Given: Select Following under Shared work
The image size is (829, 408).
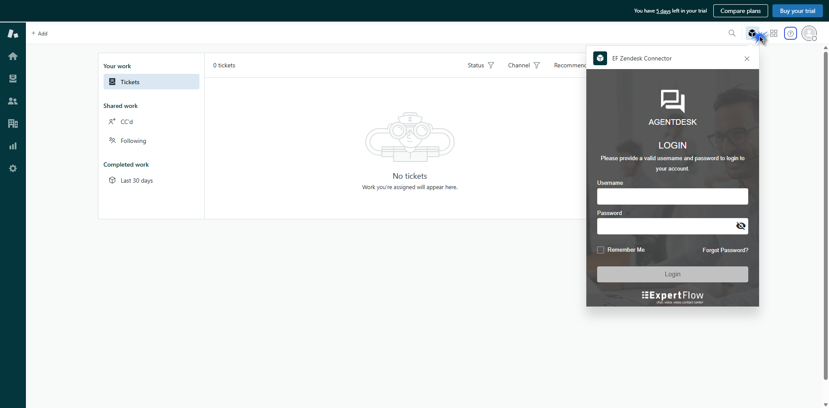Looking at the screenshot, I should click(133, 141).
